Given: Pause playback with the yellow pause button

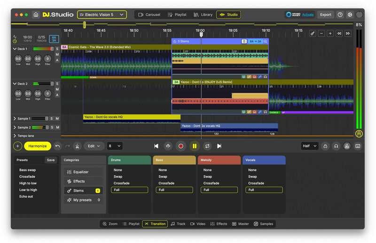Looking at the screenshot, I should pos(194,146).
